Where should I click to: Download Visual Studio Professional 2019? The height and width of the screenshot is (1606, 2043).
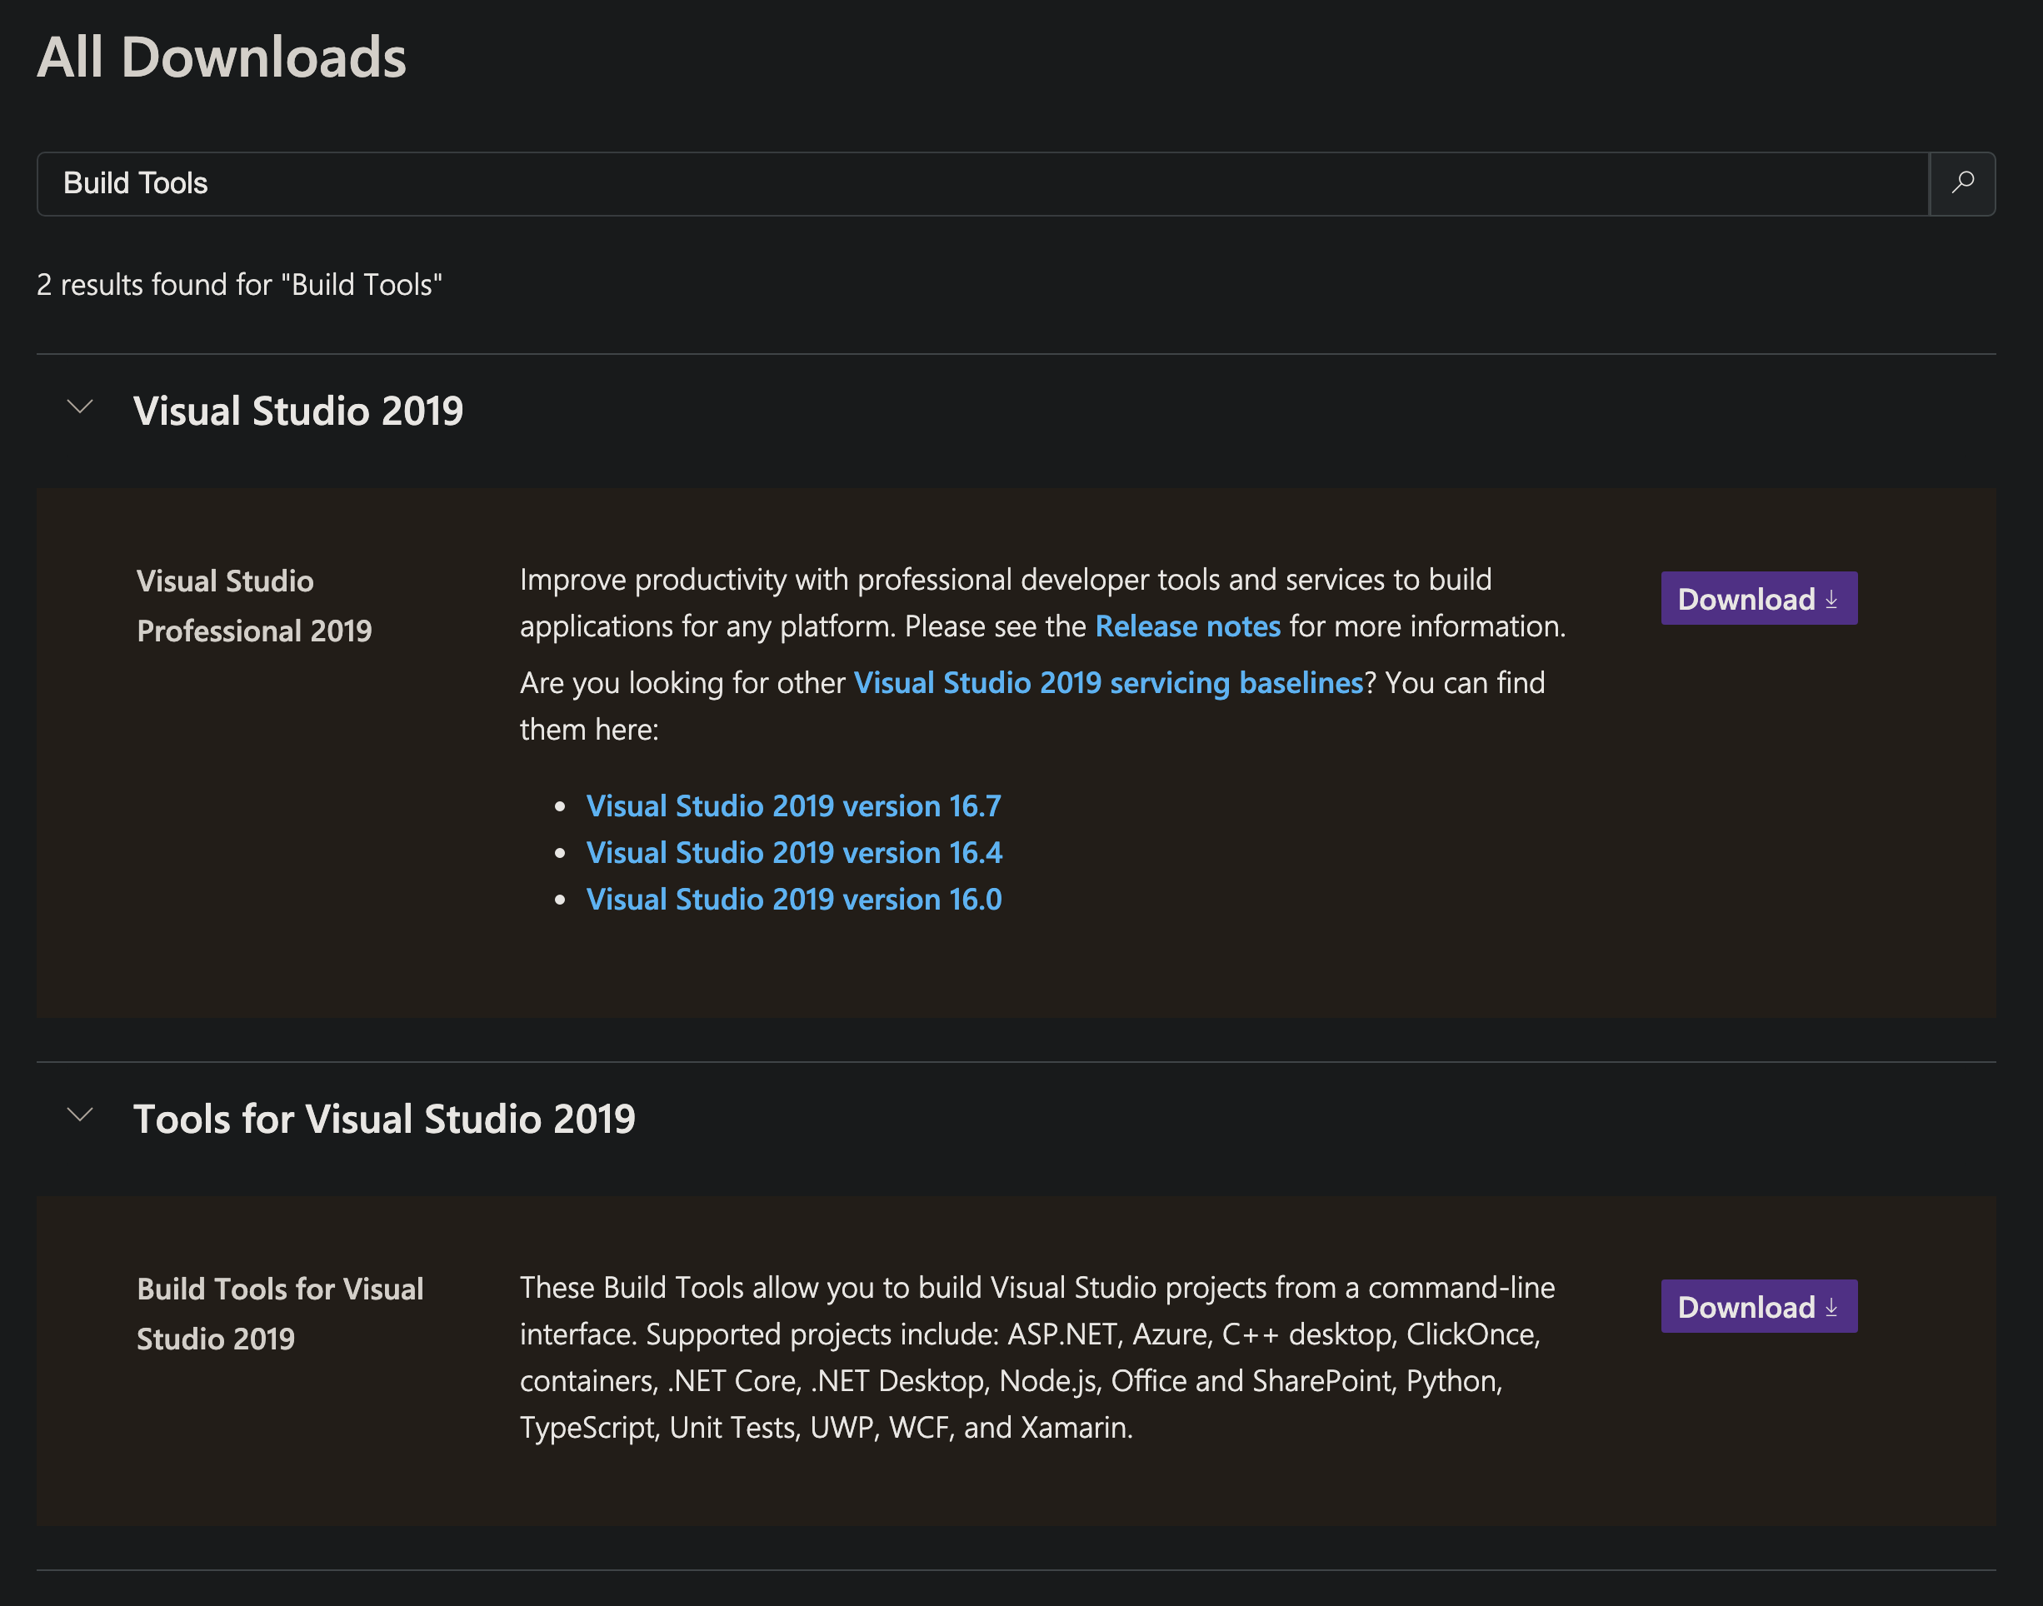[1758, 598]
